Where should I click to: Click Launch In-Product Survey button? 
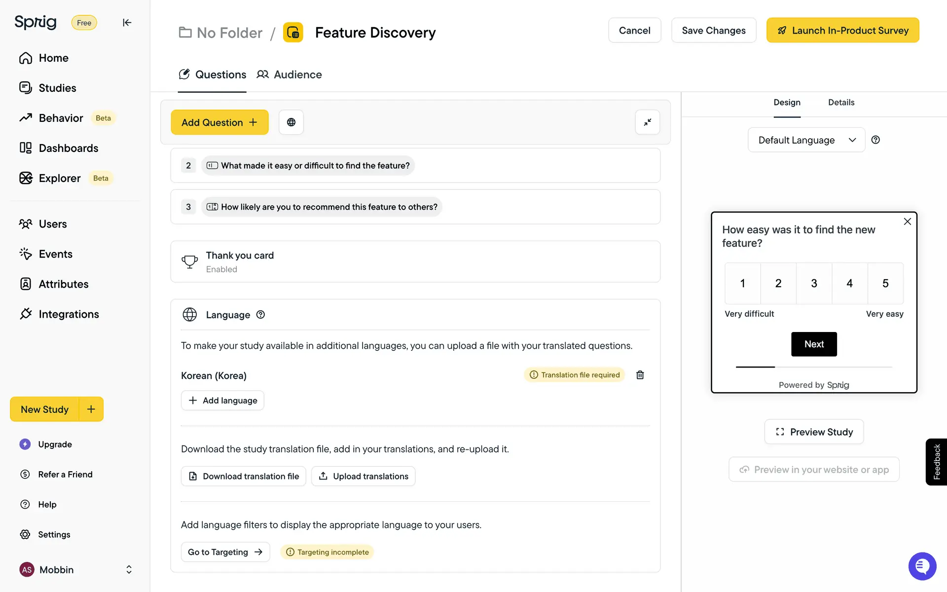pyautogui.click(x=842, y=31)
